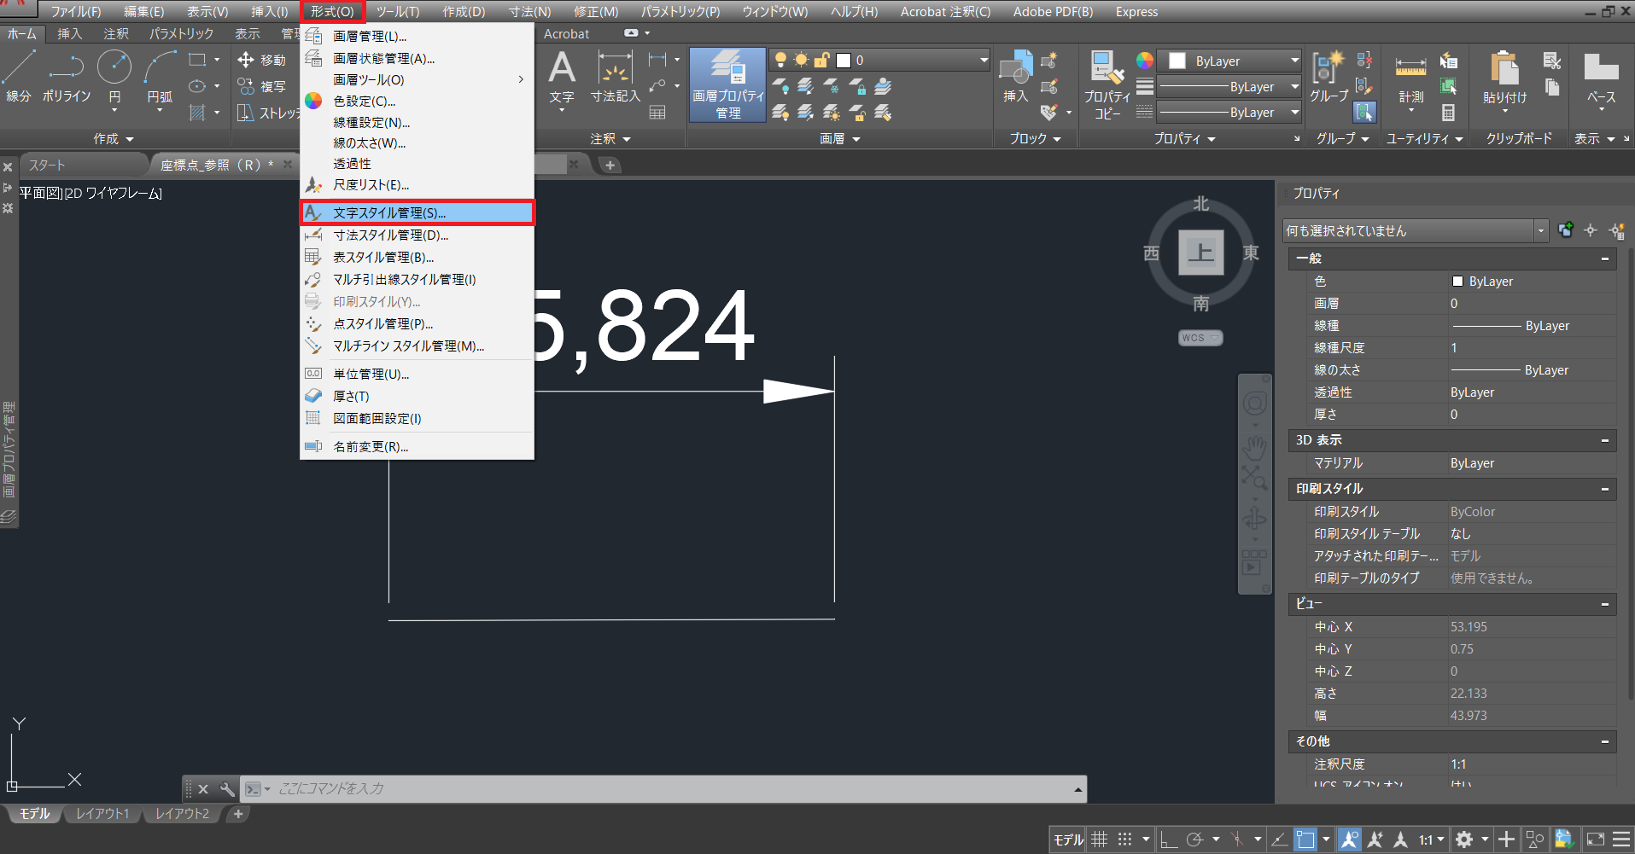Click Turn All Layers On icon
This screenshot has width=1635, height=854.
780,112
